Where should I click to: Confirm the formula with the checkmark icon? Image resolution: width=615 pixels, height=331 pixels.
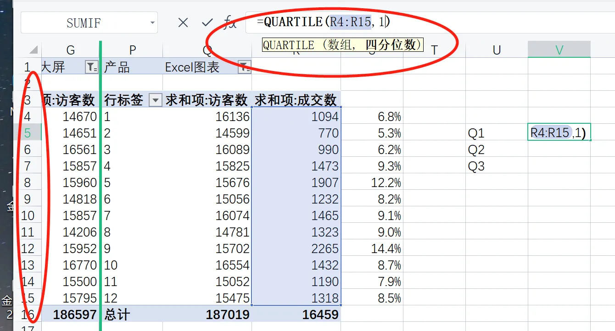(x=207, y=22)
